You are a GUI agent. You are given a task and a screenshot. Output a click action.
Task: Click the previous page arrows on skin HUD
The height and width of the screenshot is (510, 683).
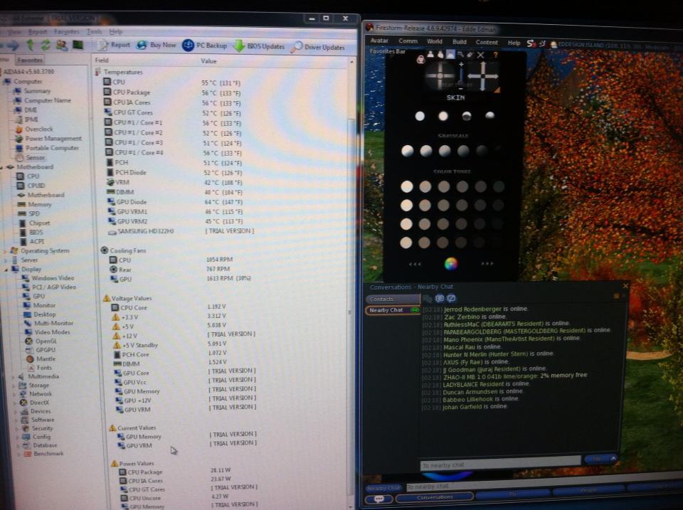click(415, 264)
